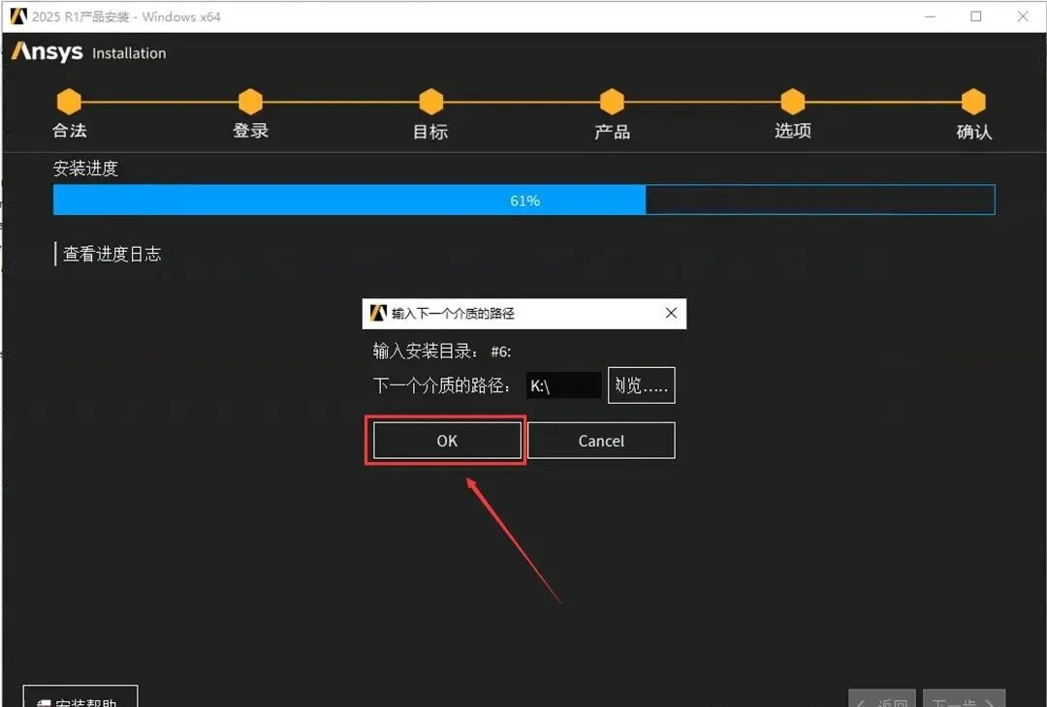The image size is (1047, 707).
Task: Select the 目标 step hexagon
Action: (x=430, y=102)
